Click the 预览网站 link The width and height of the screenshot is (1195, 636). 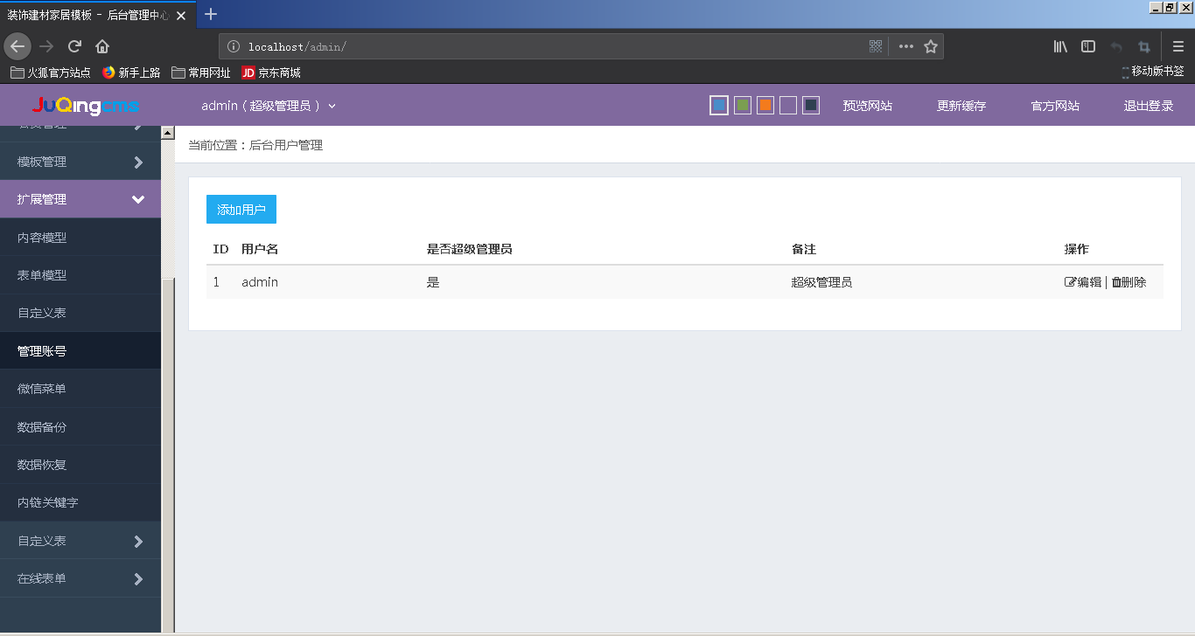868,106
